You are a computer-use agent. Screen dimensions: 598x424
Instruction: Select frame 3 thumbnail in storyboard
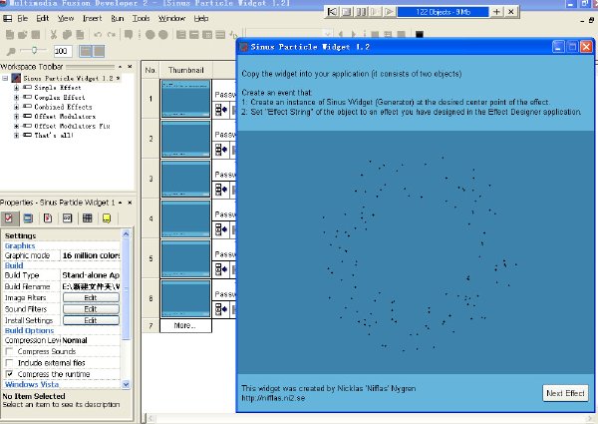185,179
